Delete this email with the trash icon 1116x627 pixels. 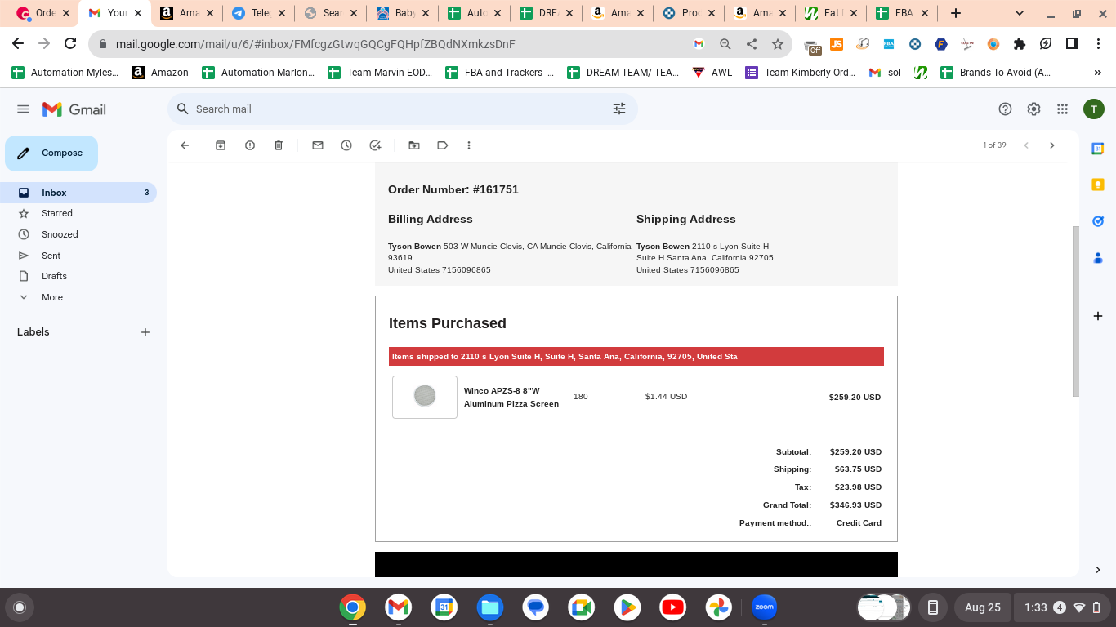pos(279,145)
